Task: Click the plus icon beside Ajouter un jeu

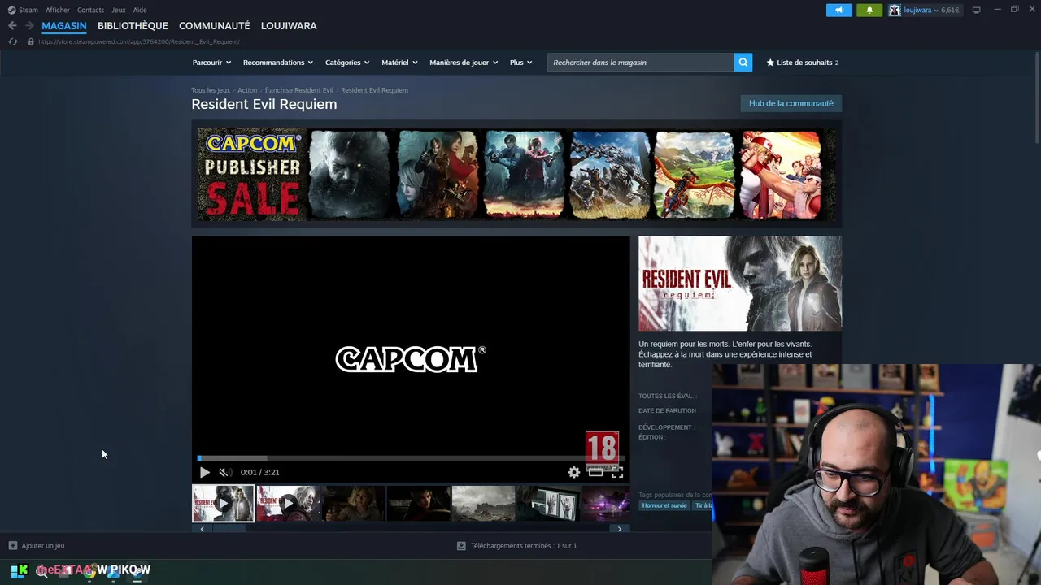Action: pyautogui.click(x=12, y=546)
